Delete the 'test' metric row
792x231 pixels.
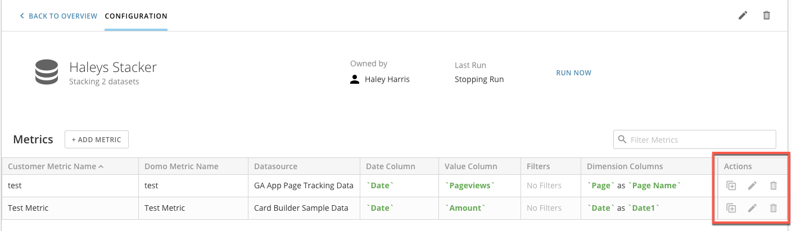pyautogui.click(x=773, y=185)
